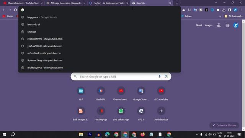This screenshot has width=245, height=138.
Task: Open Windows taskbar search
Action: (x=13, y=135)
